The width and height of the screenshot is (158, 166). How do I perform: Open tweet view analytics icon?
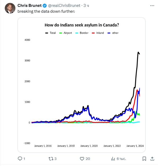[113, 159]
